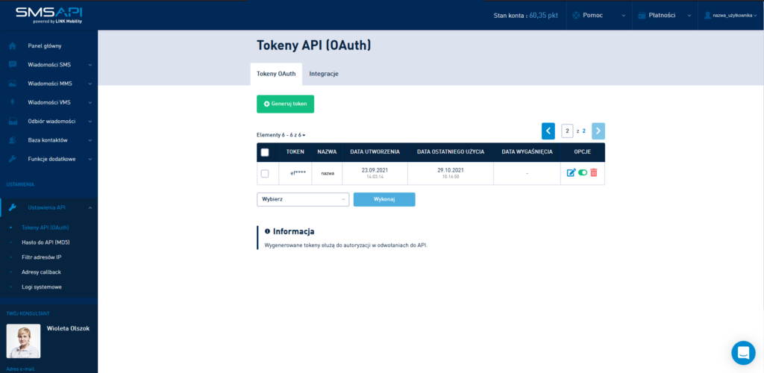
Task: Click the user profile icon
Action: pyautogui.click(x=708, y=15)
